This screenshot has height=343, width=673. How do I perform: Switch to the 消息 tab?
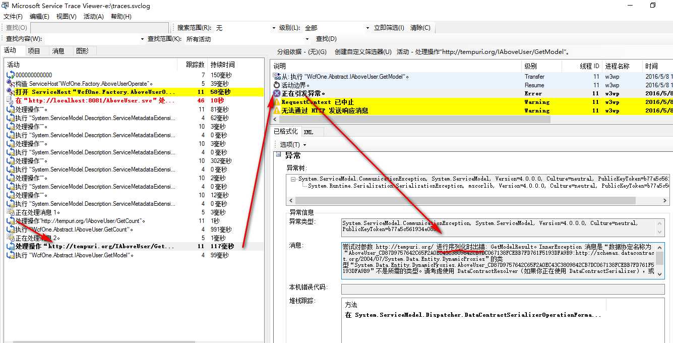coord(58,50)
